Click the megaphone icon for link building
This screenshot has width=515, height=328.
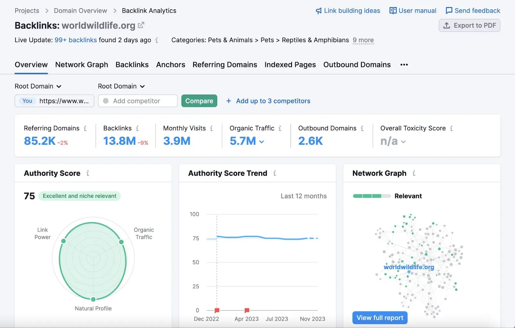click(x=319, y=11)
